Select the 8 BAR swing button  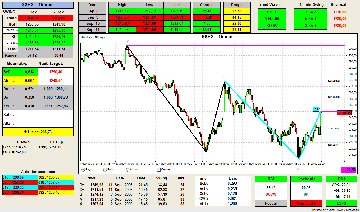tap(310, 26)
